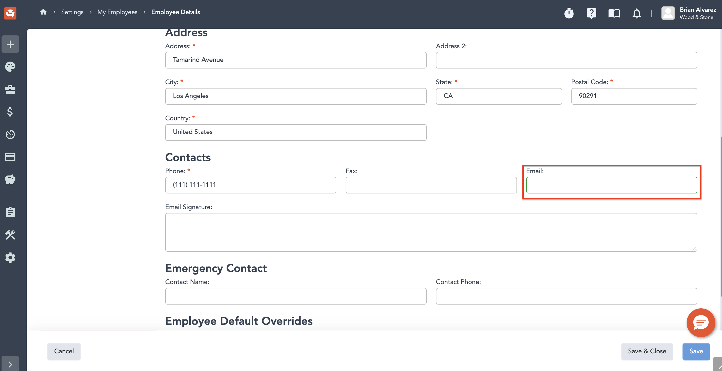Open the dollar sign sidebar icon

(x=10, y=112)
